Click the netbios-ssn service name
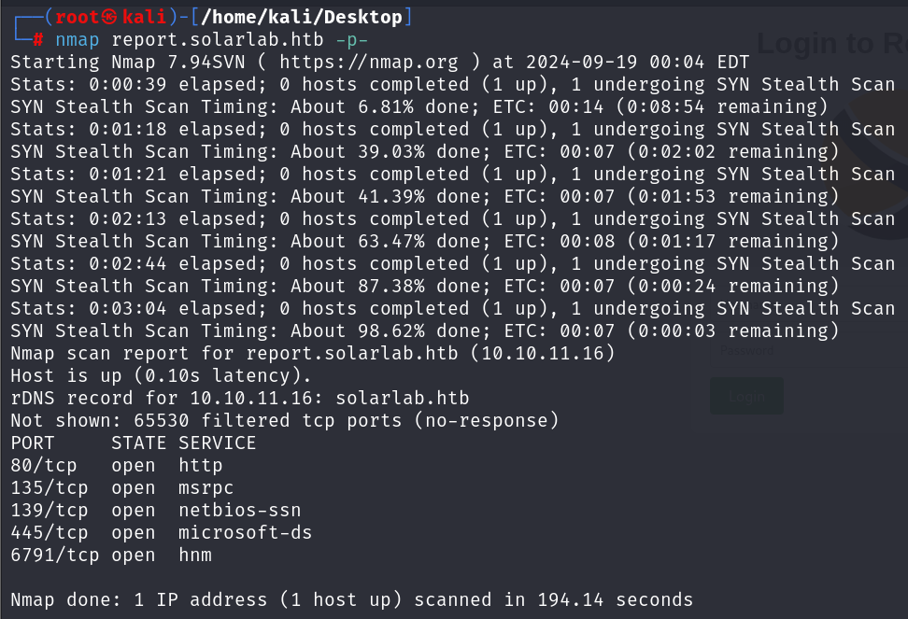Screen dimensions: 908x619 click(240, 511)
